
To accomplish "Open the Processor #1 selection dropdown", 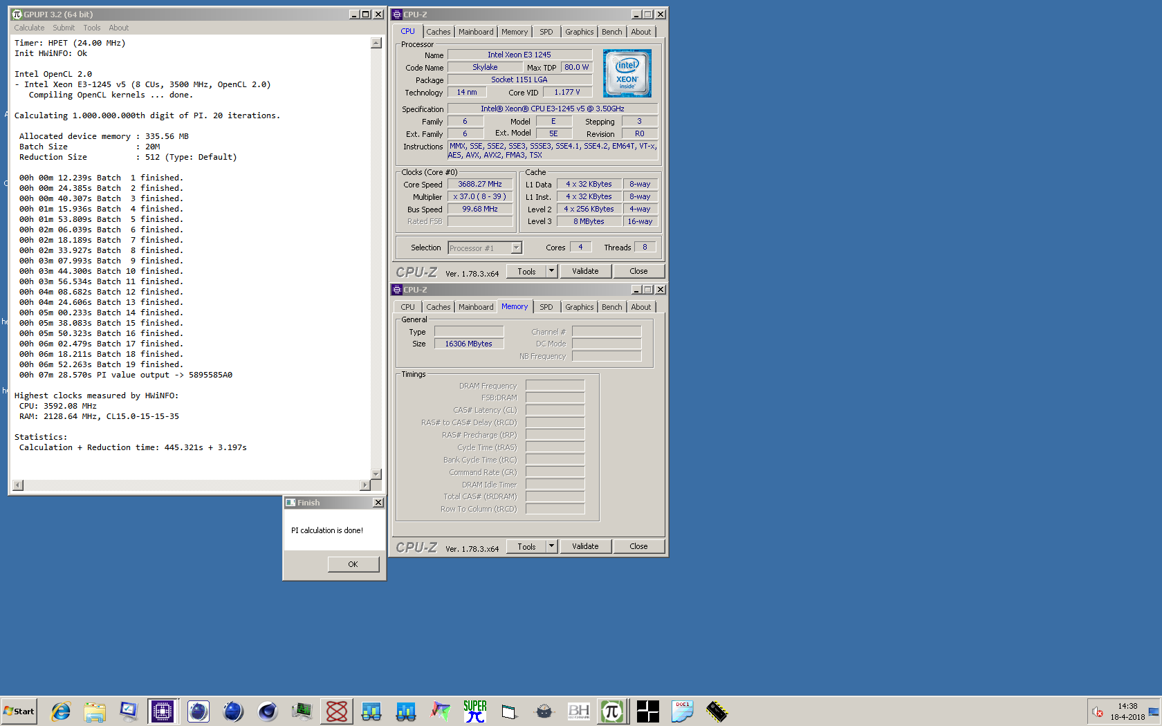I will [485, 248].
